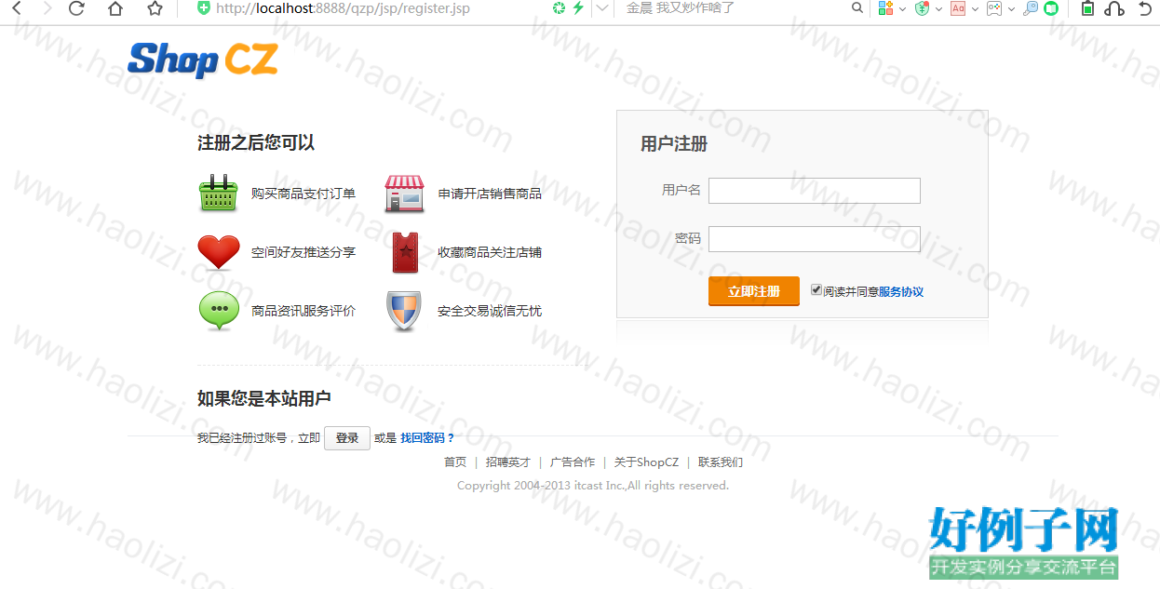Click the headphones icon in toolbar
The width and height of the screenshot is (1160, 589).
1114,8
